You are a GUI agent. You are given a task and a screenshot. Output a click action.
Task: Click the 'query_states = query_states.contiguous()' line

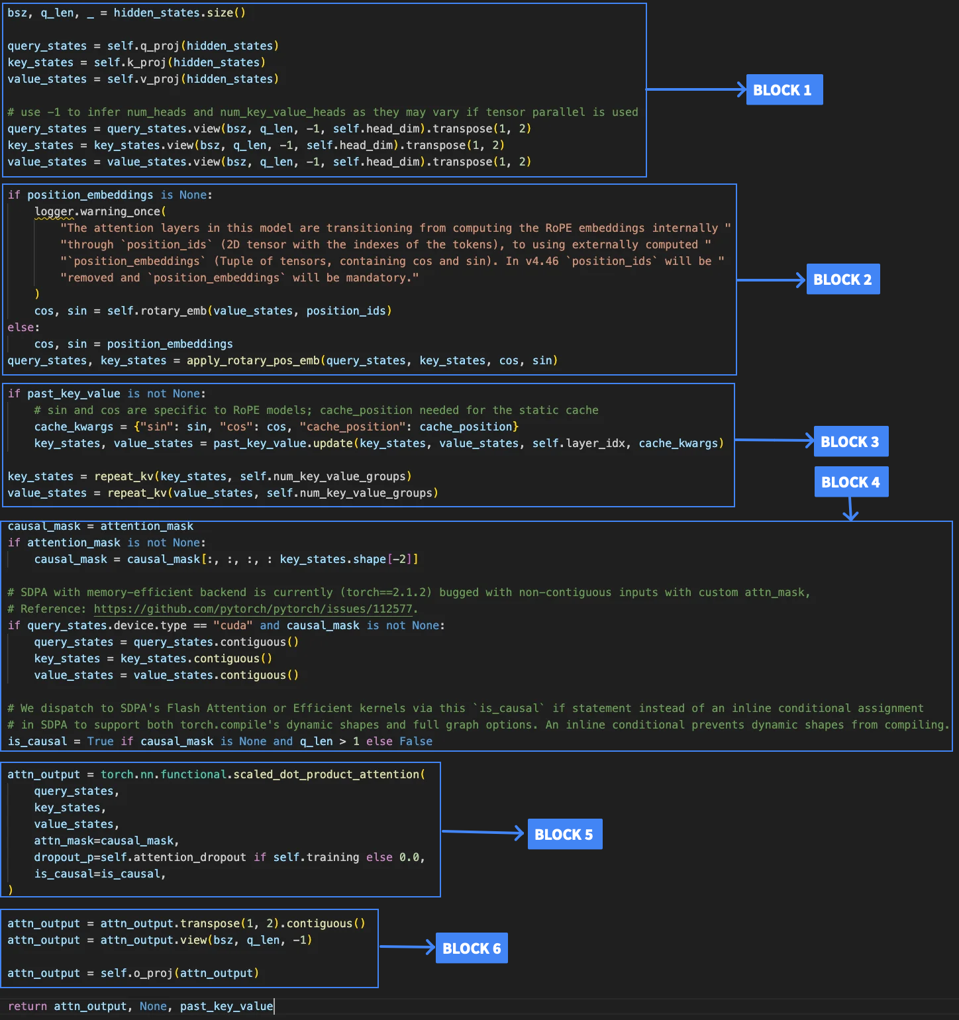tap(166, 642)
